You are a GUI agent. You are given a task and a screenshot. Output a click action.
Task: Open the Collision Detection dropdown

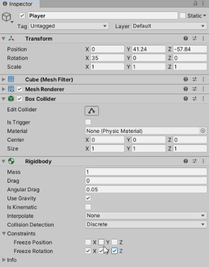pos(146,224)
